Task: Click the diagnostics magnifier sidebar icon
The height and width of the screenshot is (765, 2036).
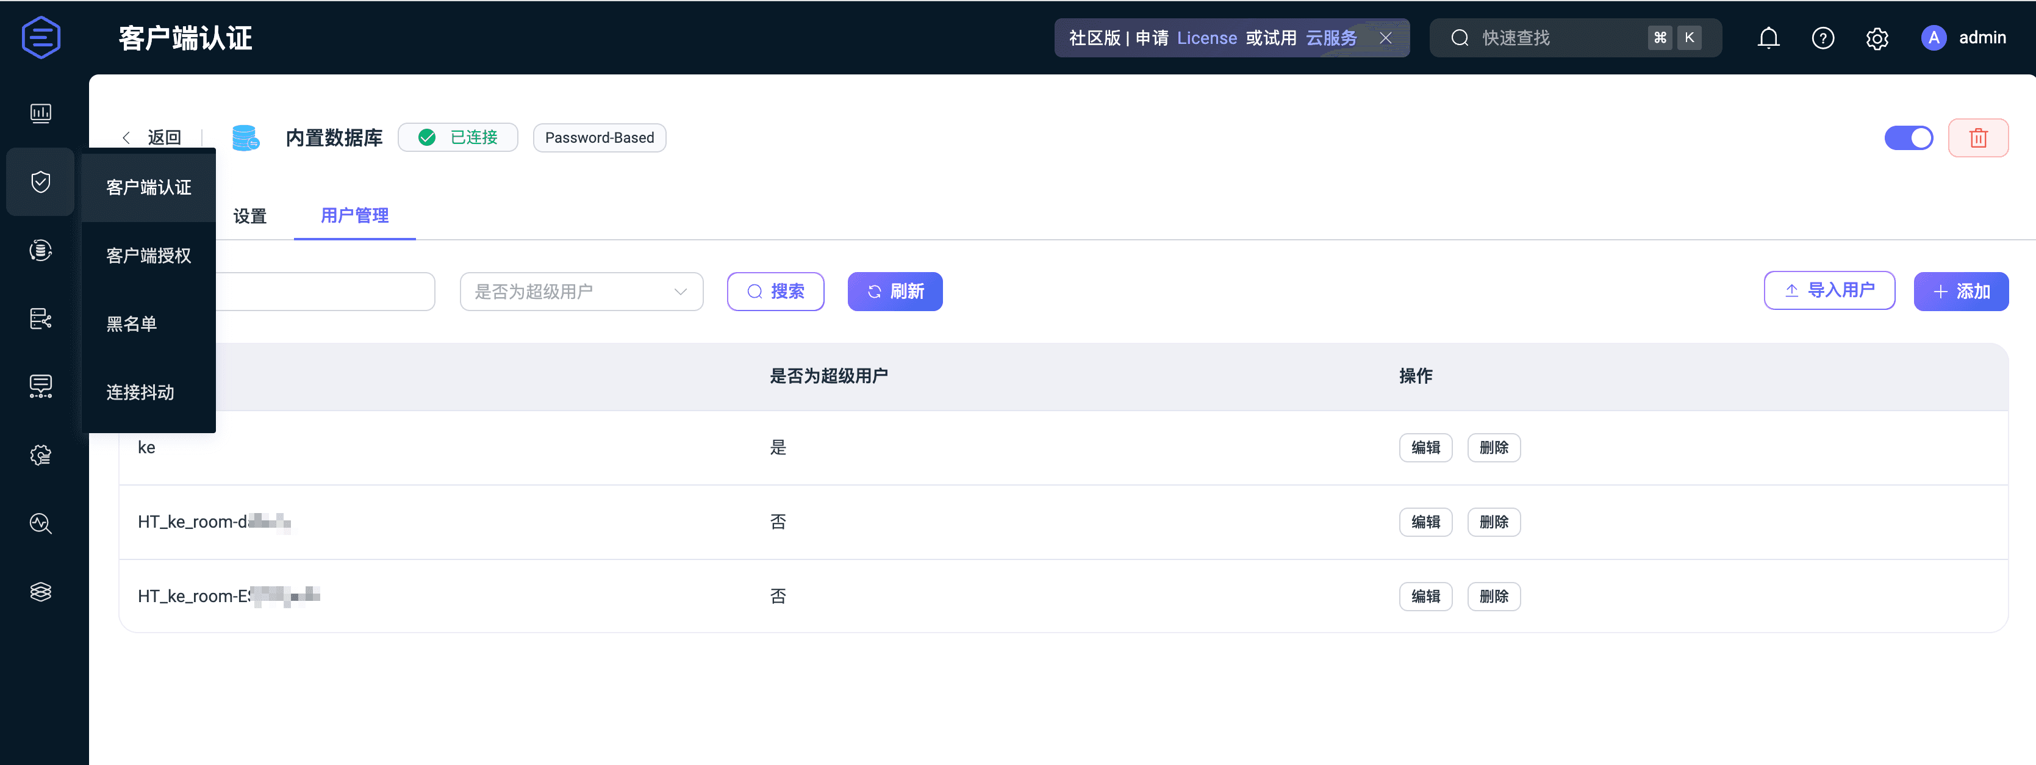Action: [x=40, y=523]
